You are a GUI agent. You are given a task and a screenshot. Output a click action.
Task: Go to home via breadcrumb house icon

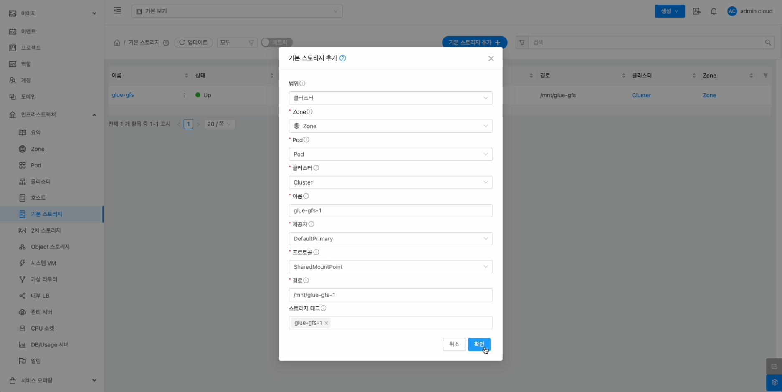coord(117,43)
